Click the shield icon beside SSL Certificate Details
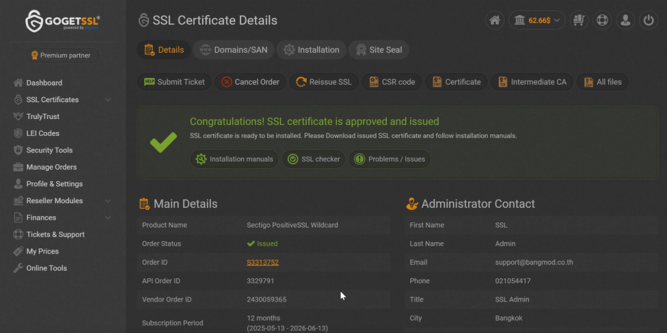The width and height of the screenshot is (667, 333). pyautogui.click(x=144, y=20)
